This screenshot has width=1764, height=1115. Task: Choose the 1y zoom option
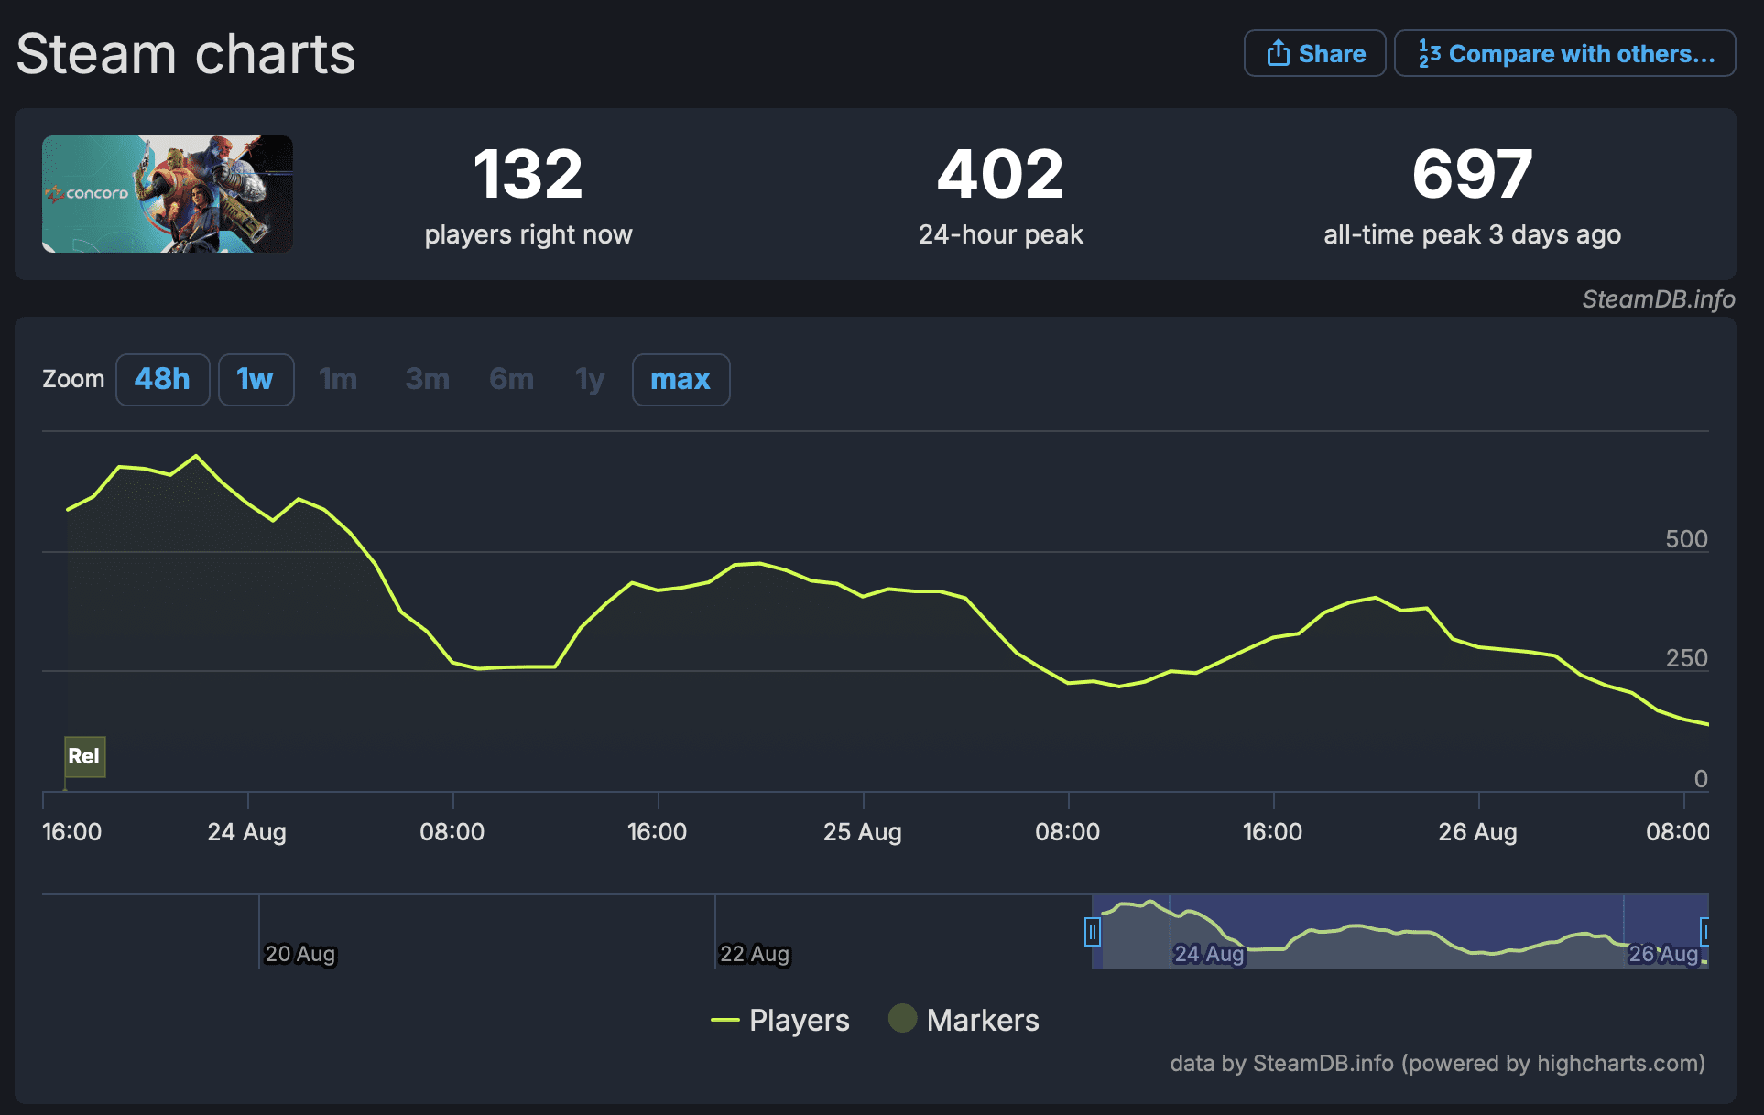(x=590, y=379)
